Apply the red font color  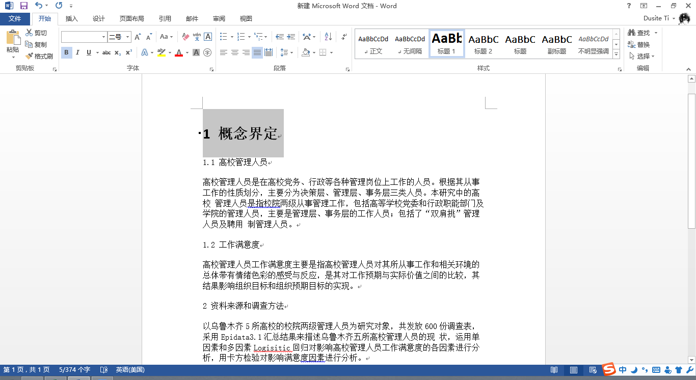click(179, 52)
